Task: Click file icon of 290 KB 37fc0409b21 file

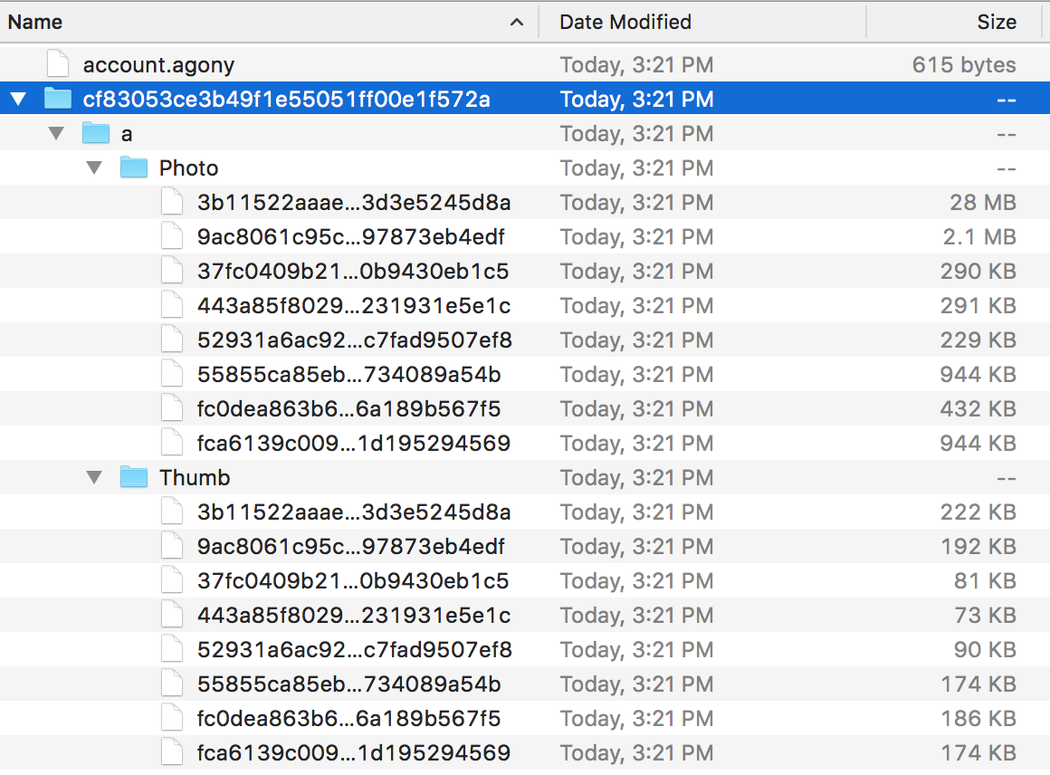Action: click(172, 271)
